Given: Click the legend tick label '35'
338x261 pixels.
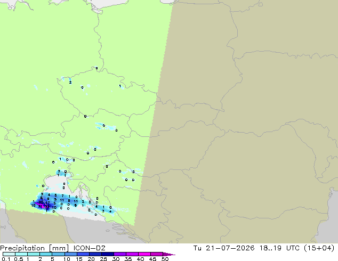Looking at the screenshot, I should point(128,259).
